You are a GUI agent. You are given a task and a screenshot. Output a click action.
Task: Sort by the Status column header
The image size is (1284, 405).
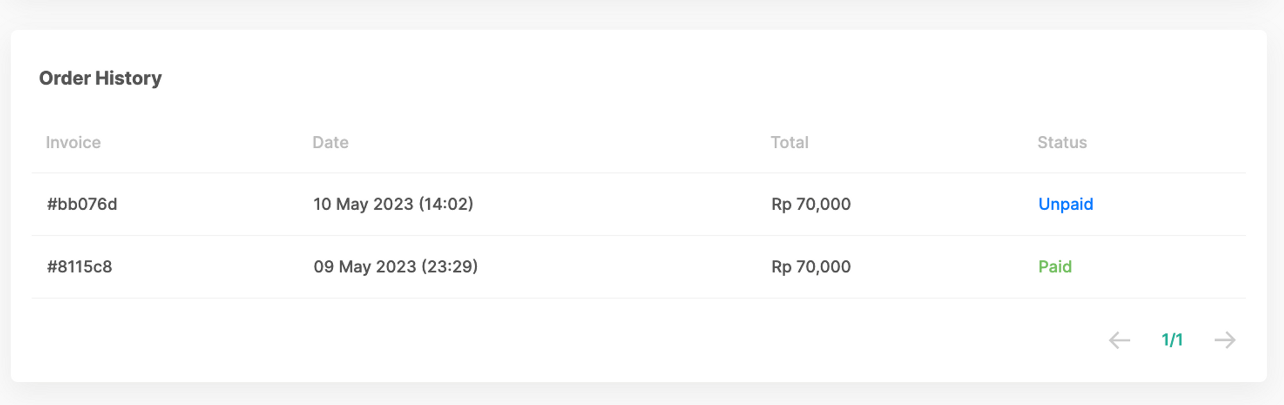pos(1062,142)
